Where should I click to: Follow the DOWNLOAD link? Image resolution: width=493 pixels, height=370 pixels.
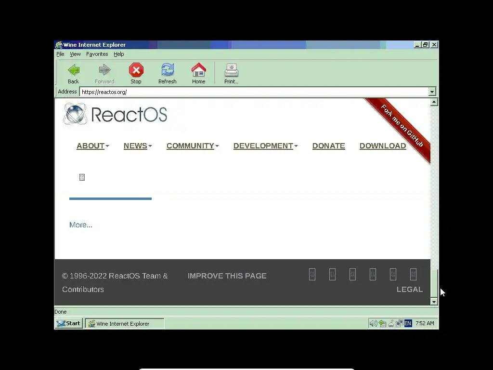(x=383, y=145)
